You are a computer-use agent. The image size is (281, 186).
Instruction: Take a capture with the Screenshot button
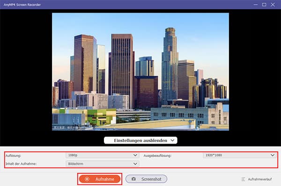coord(146,179)
